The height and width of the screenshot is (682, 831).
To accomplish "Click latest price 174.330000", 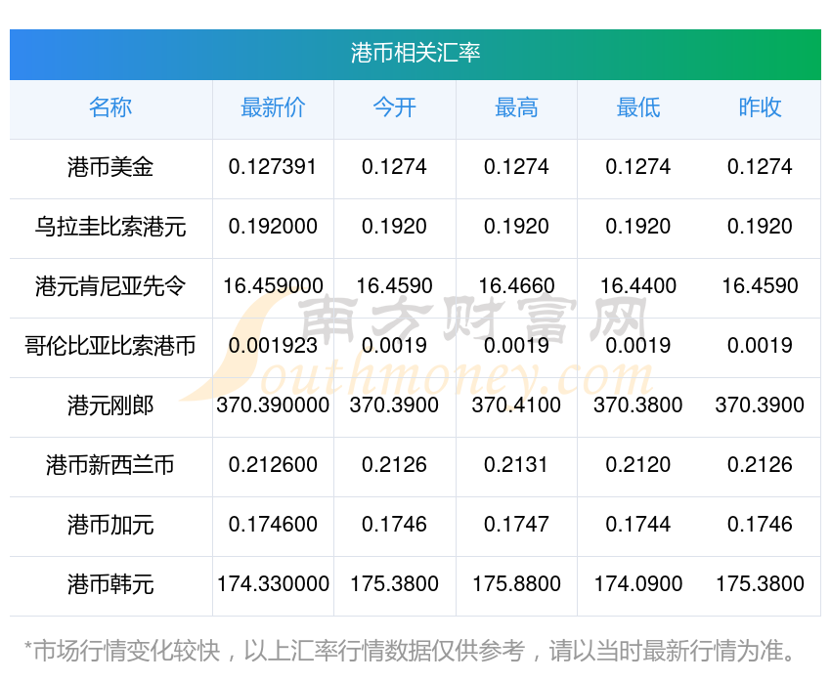I will click(x=273, y=584).
